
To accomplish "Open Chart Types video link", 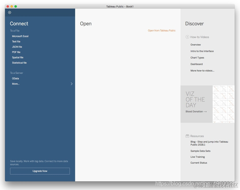I will click(x=197, y=58).
